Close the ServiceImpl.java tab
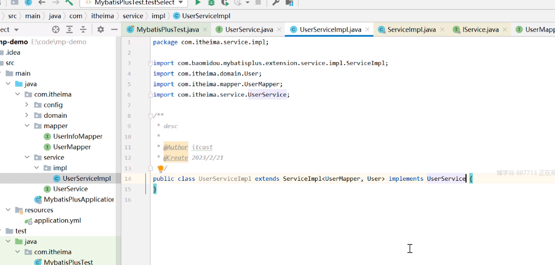The image size is (555, 265). click(442, 30)
